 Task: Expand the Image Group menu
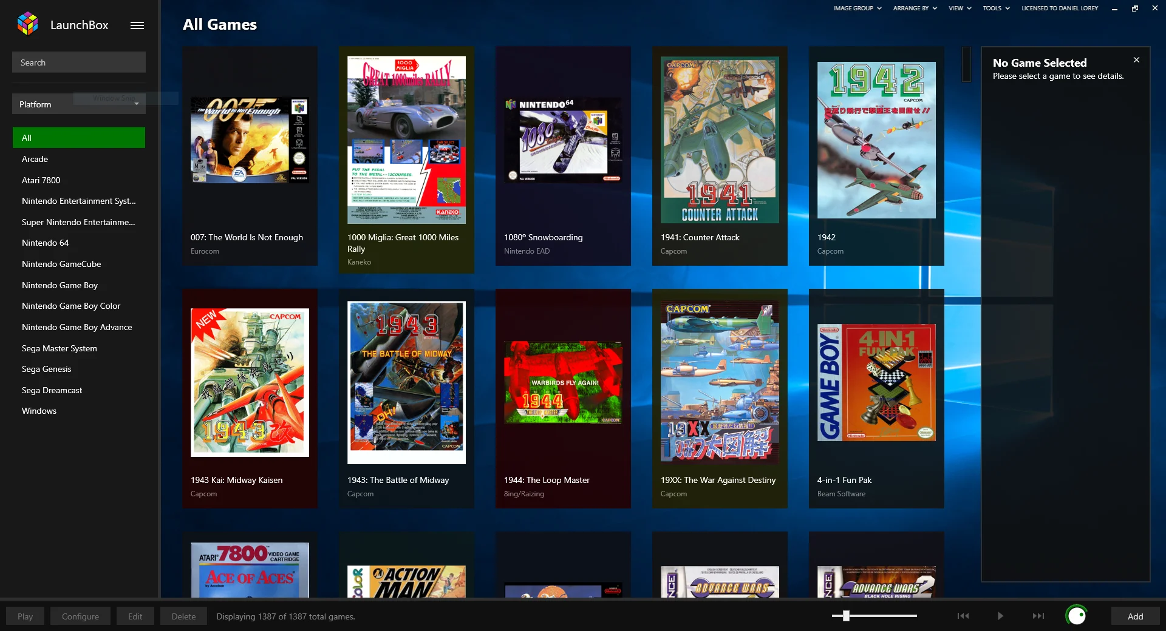[857, 8]
